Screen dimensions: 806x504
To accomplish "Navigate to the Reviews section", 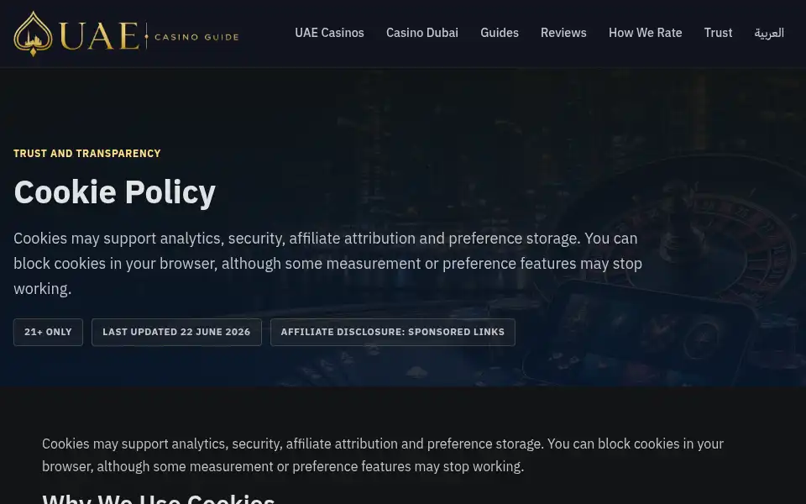I will (x=563, y=33).
